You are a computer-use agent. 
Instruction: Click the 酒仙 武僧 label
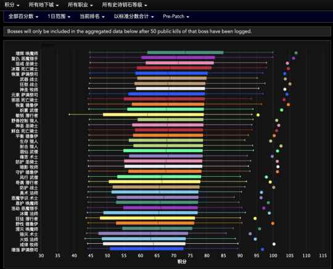point(29,152)
